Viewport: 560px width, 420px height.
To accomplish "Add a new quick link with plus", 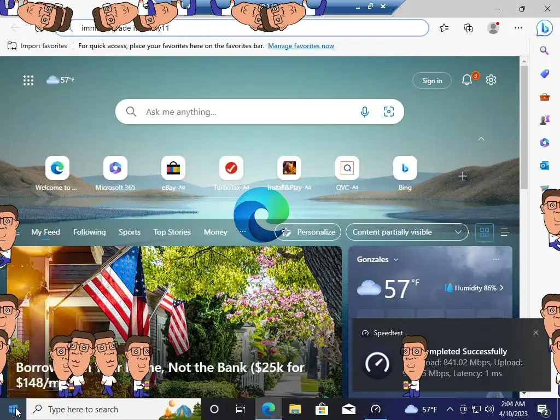I will [463, 176].
